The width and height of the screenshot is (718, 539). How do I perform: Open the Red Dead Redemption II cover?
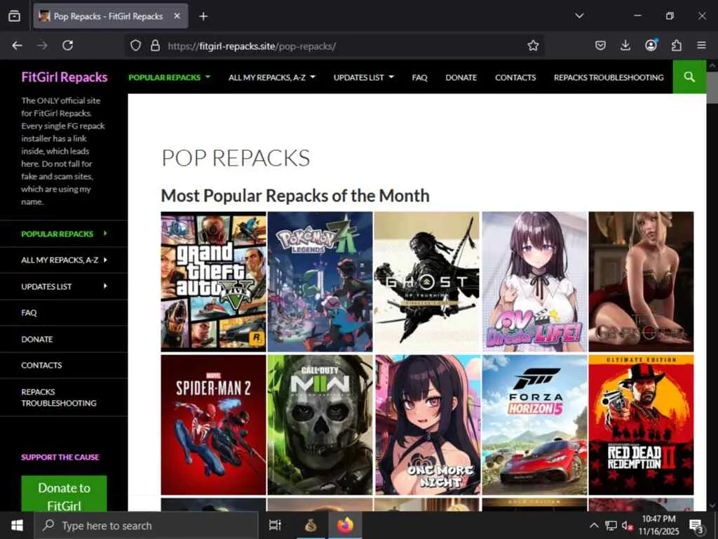[641, 425]
